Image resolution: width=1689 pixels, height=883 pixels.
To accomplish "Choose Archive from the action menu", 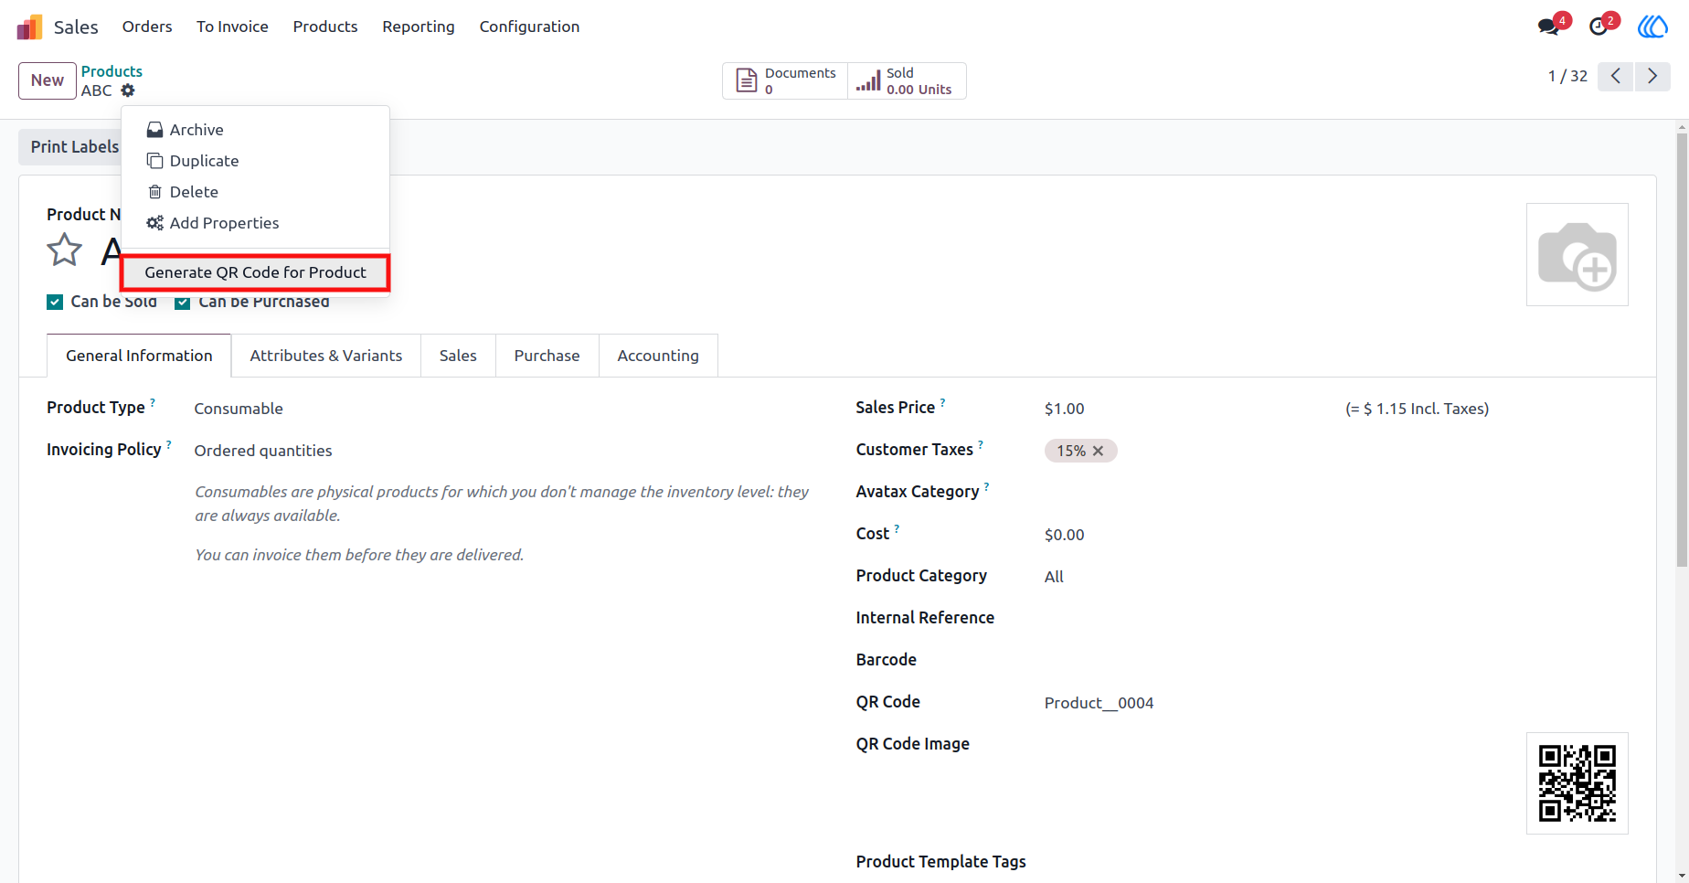I will tap(256, 130).
